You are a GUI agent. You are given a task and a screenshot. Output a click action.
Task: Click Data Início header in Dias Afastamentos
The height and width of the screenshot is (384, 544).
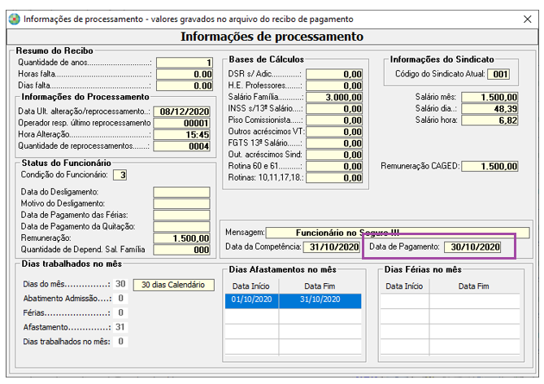[251, 286]
